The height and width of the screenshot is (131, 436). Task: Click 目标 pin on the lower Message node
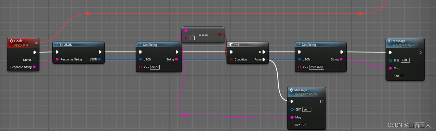pyautogui.click(x=292, y=109)
